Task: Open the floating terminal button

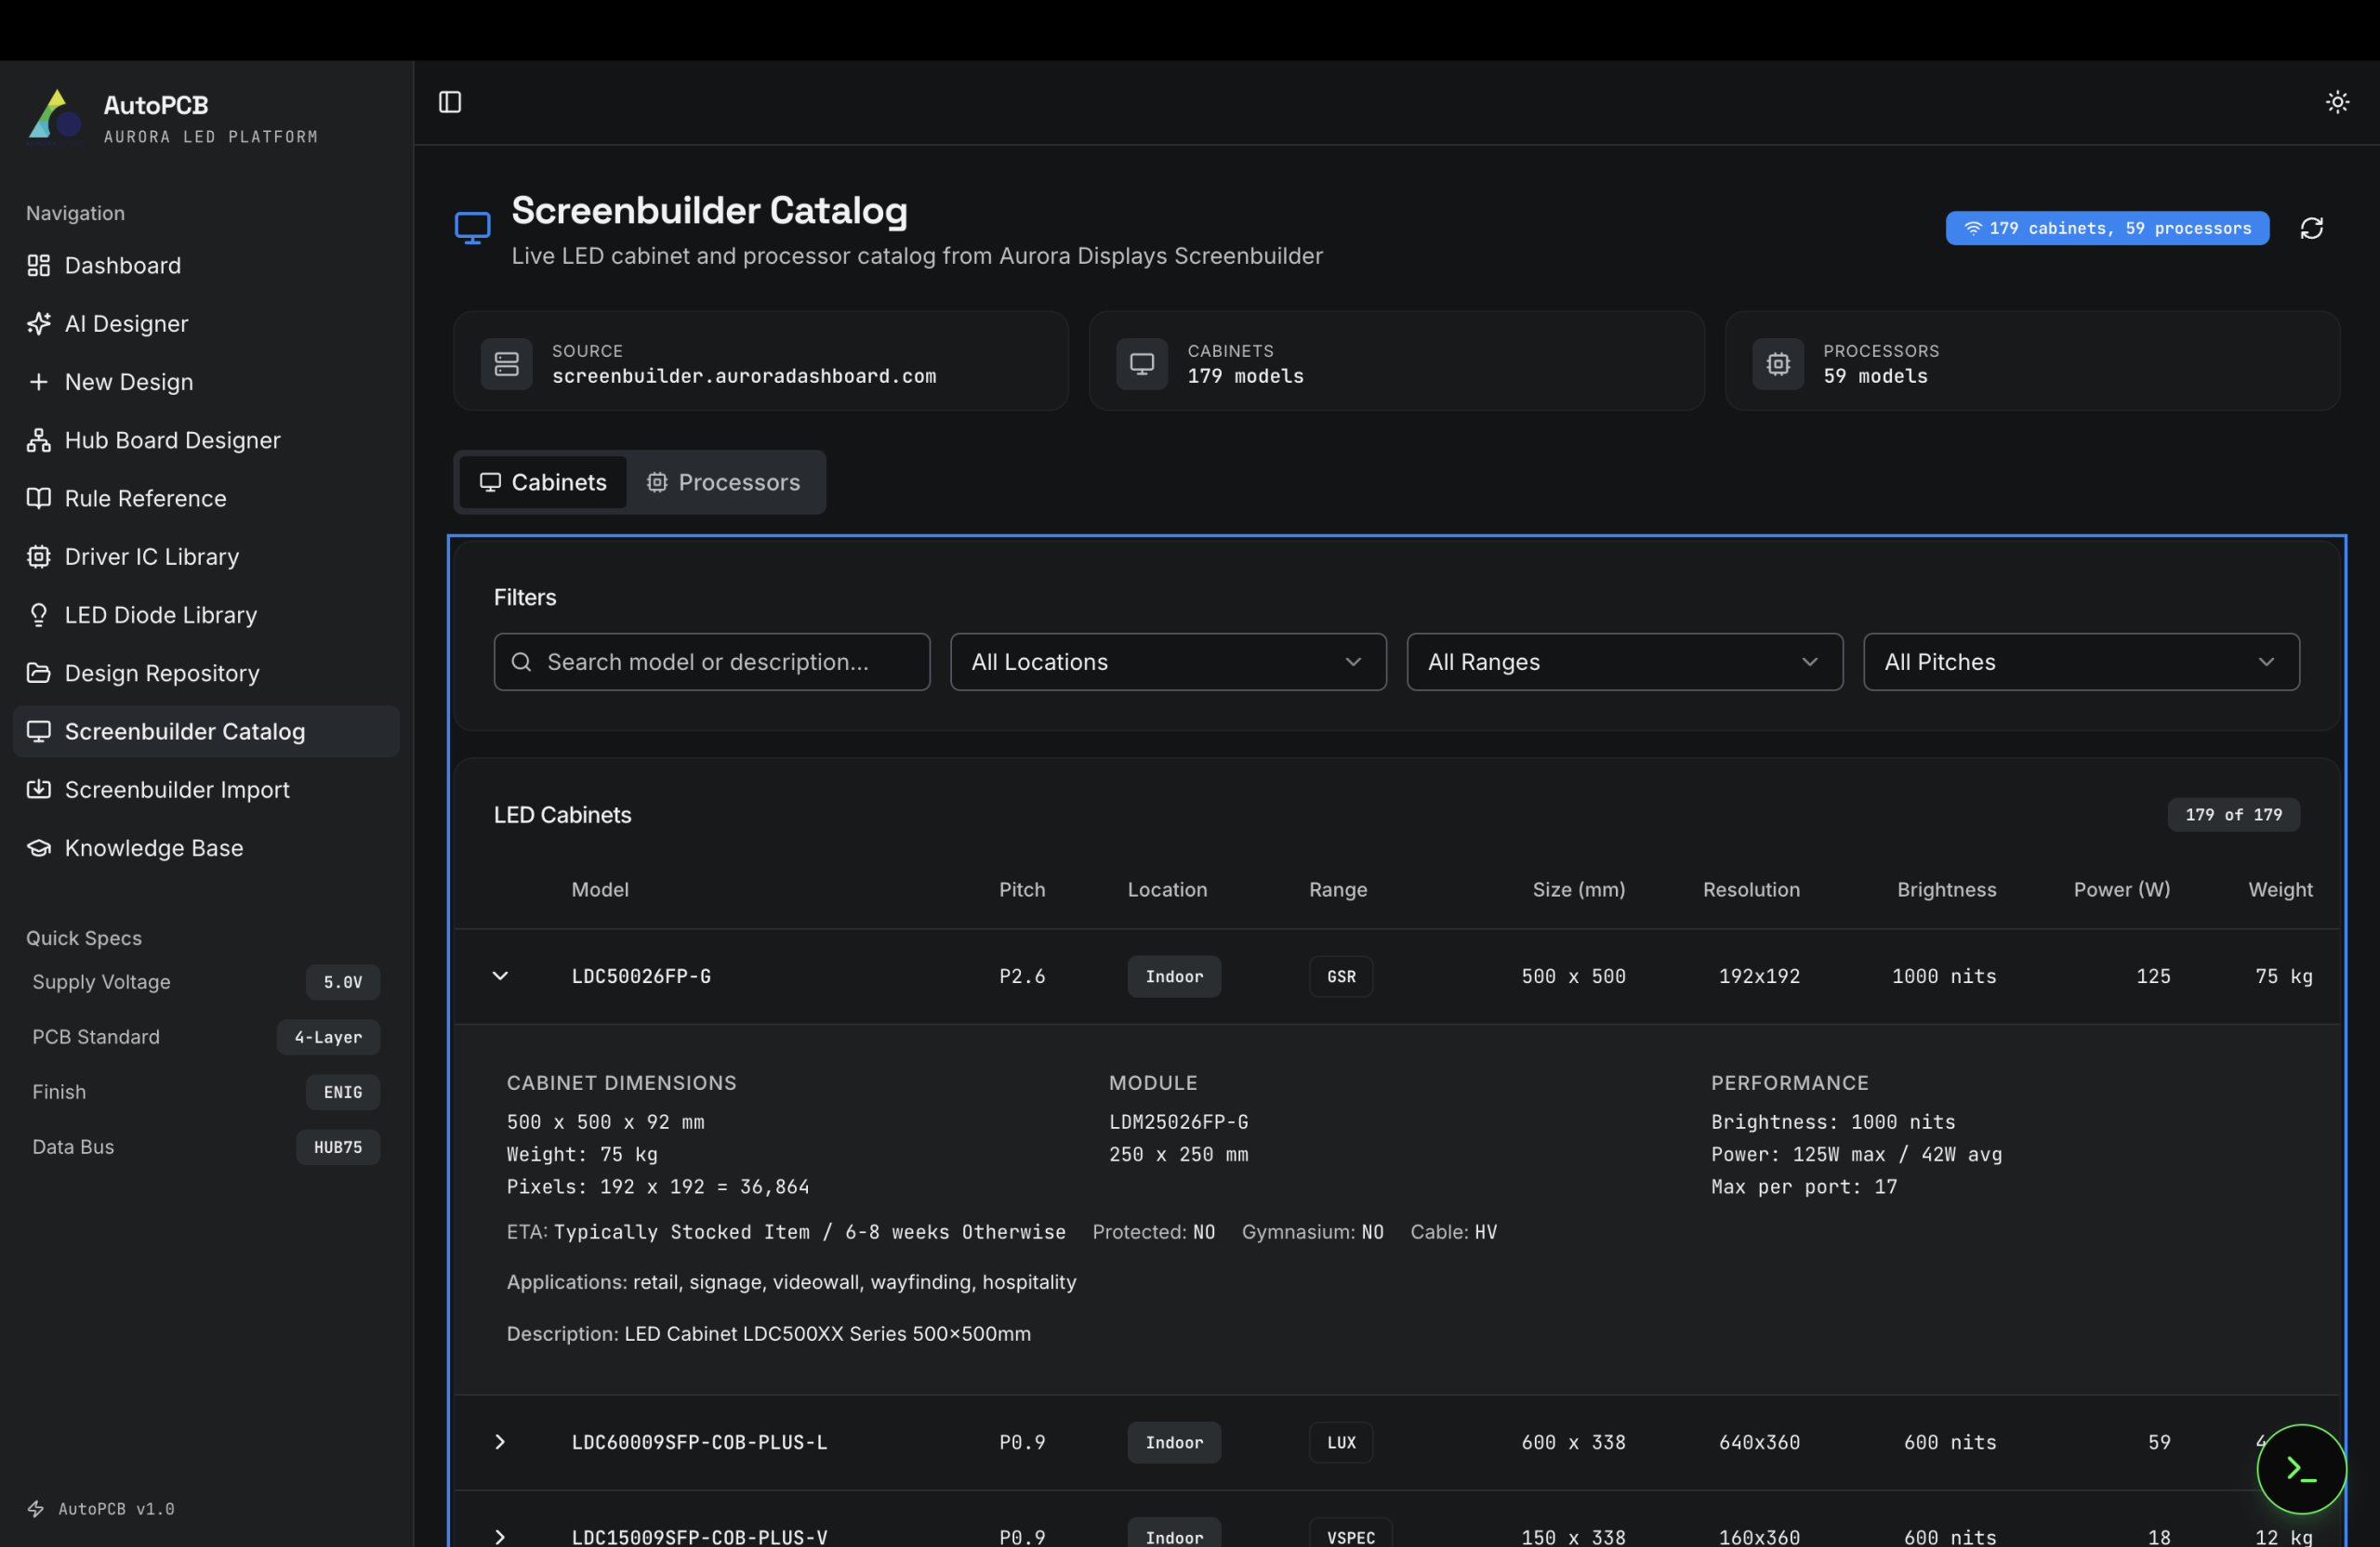Action: point(2301,1468)
